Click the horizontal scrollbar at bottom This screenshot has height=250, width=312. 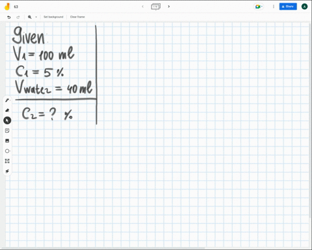pos(103,248)
